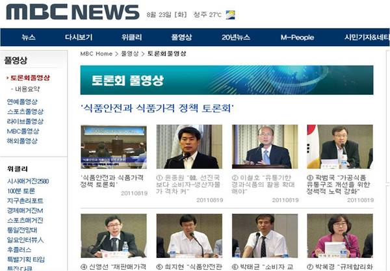Open the 100분 토론 link
The height and width of the screenshot is (271, 390).
(21, 191)
